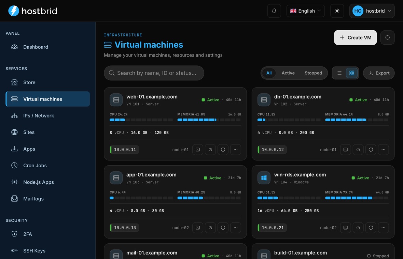Restart win-rds.example.com

371,228
